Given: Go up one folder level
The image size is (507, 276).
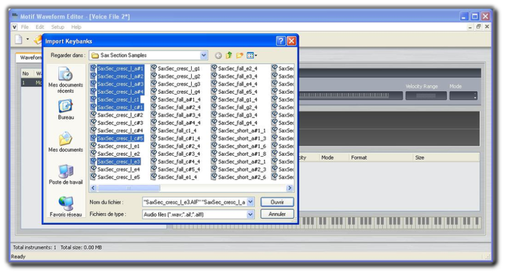Looking at the screenshot, I should pyautogui.click(x=229, y=55).
